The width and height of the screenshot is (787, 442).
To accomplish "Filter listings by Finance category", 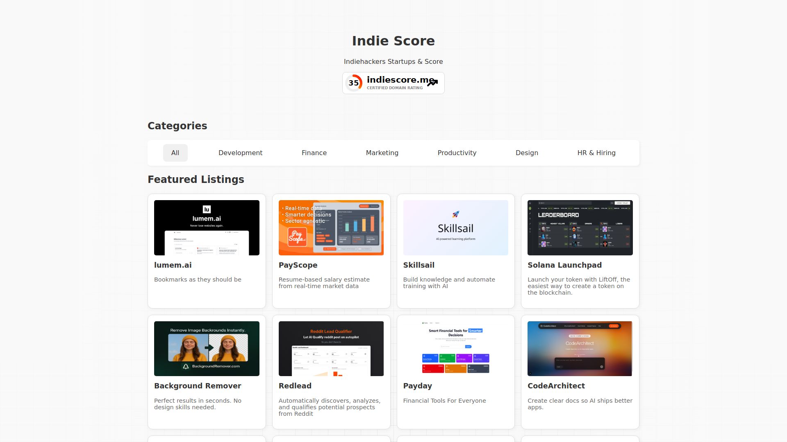I will [x=314, y=153].
